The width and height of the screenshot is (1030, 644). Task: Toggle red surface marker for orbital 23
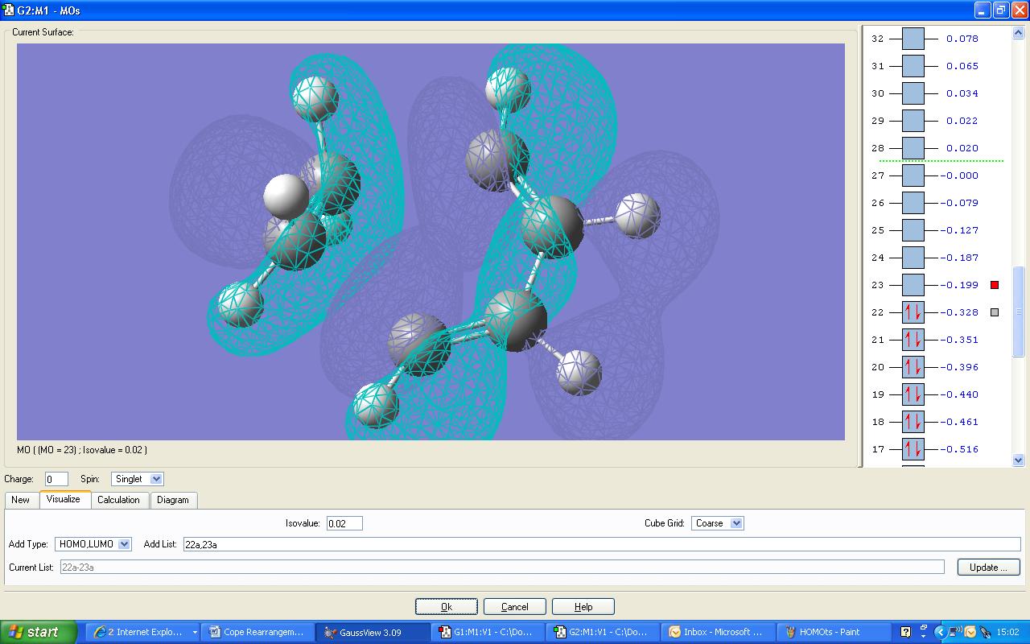(995, 285)
